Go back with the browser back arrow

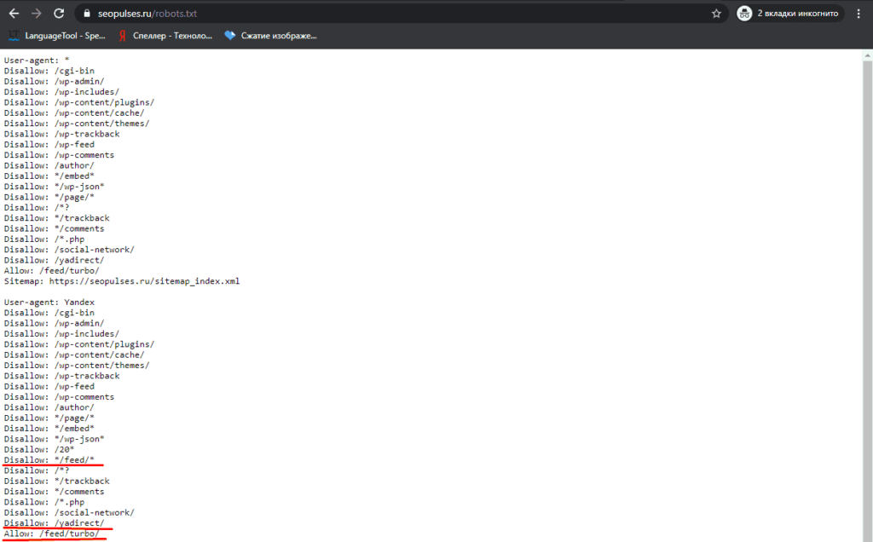click(14, 14)
